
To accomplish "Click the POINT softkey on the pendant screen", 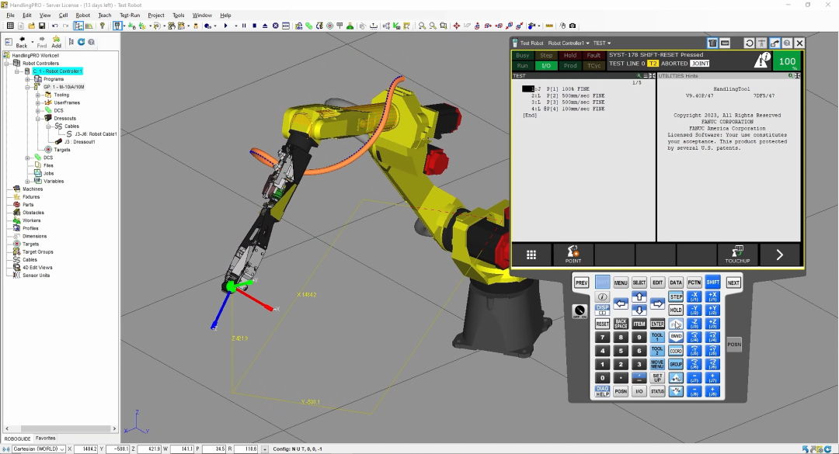I will coord(573,254).
